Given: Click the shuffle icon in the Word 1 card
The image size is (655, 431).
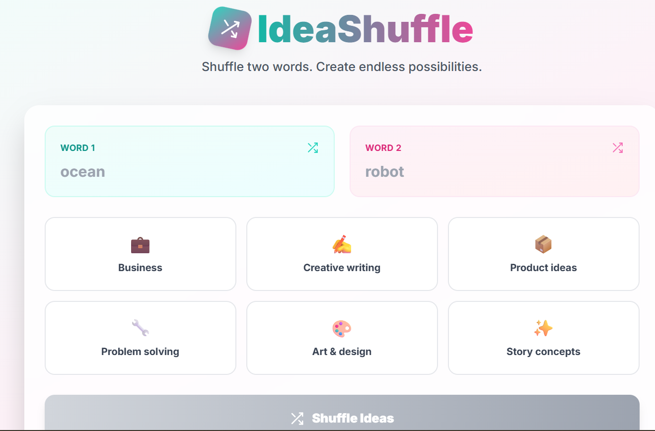Looking at the screenshot, I should tap(312, 147).
